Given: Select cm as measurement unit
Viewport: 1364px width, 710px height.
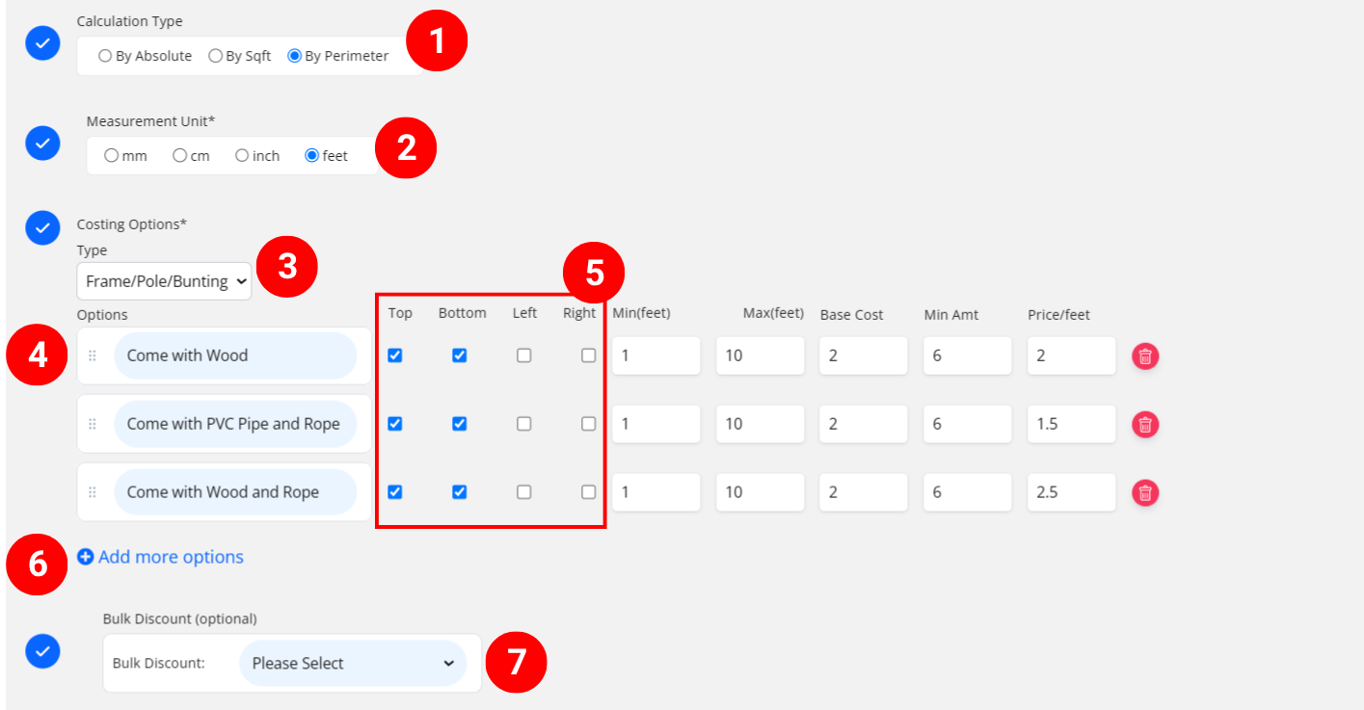Looking at the screenshot, I should click(179, 155).
